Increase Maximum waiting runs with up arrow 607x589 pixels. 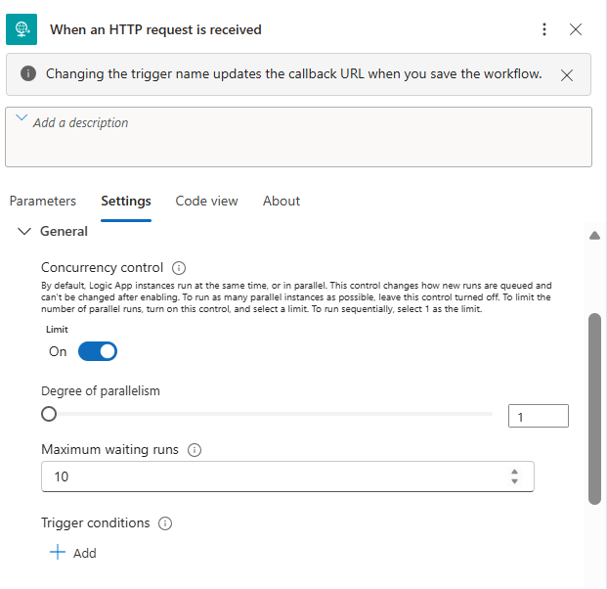click(x=515, y=472)
